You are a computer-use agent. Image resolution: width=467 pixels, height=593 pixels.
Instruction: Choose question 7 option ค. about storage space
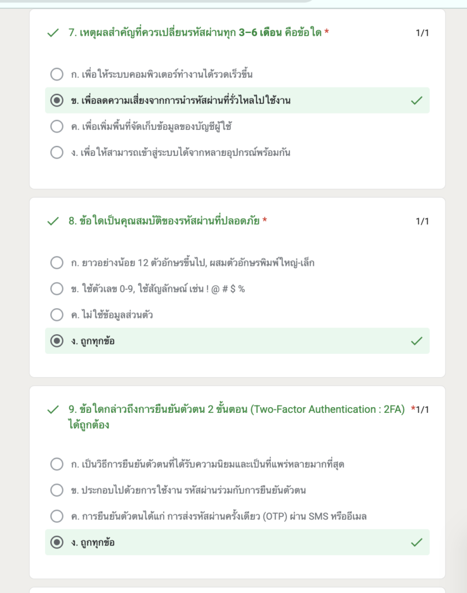point(57,126)
